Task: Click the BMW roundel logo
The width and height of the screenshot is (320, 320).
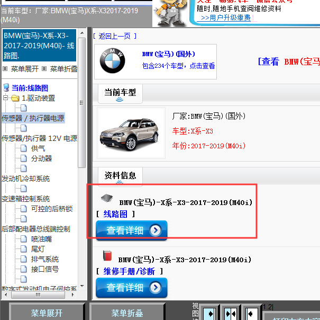Action: 113,61
